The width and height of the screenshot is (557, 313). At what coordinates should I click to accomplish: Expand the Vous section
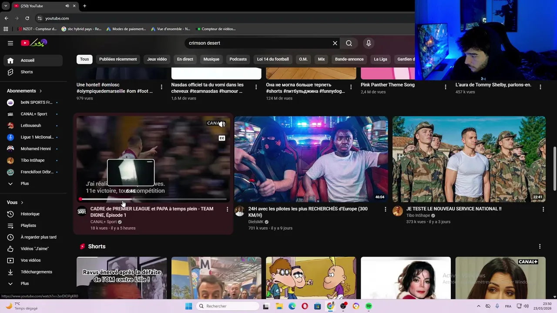(15, 203)
